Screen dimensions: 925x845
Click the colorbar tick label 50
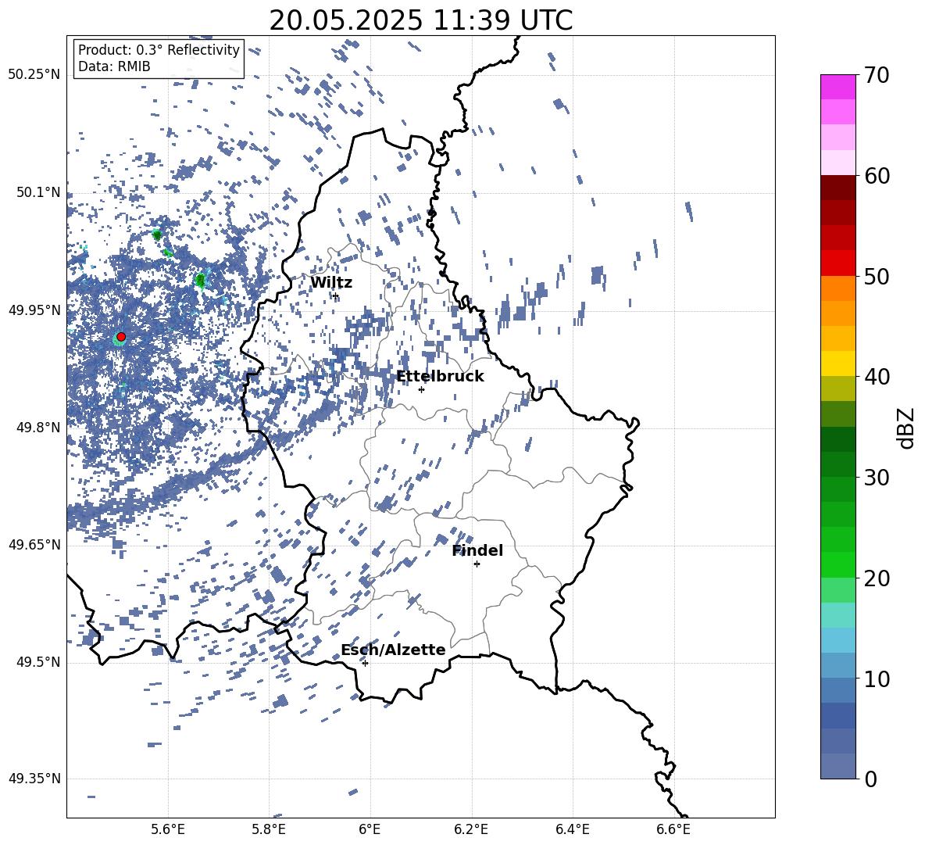876,276
